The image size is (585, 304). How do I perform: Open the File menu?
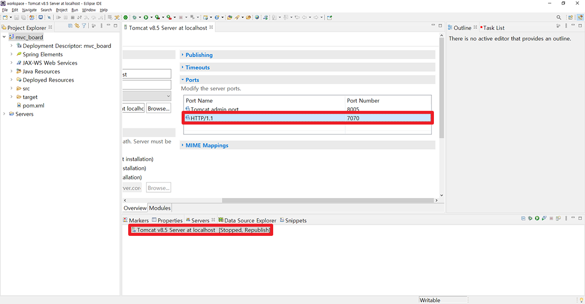pyautogui.click(x=5, y=10)
